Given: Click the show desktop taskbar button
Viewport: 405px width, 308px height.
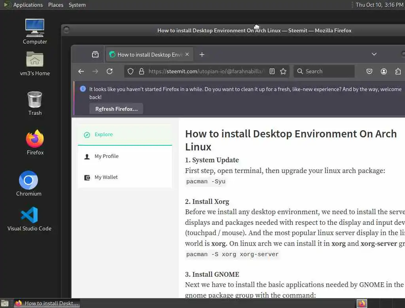Looking at the screenshot, I should click(x=5, y=303).
